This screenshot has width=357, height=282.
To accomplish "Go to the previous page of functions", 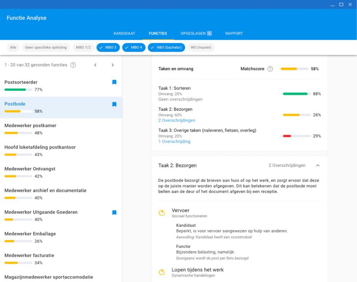I will click(x=95, y=65).
